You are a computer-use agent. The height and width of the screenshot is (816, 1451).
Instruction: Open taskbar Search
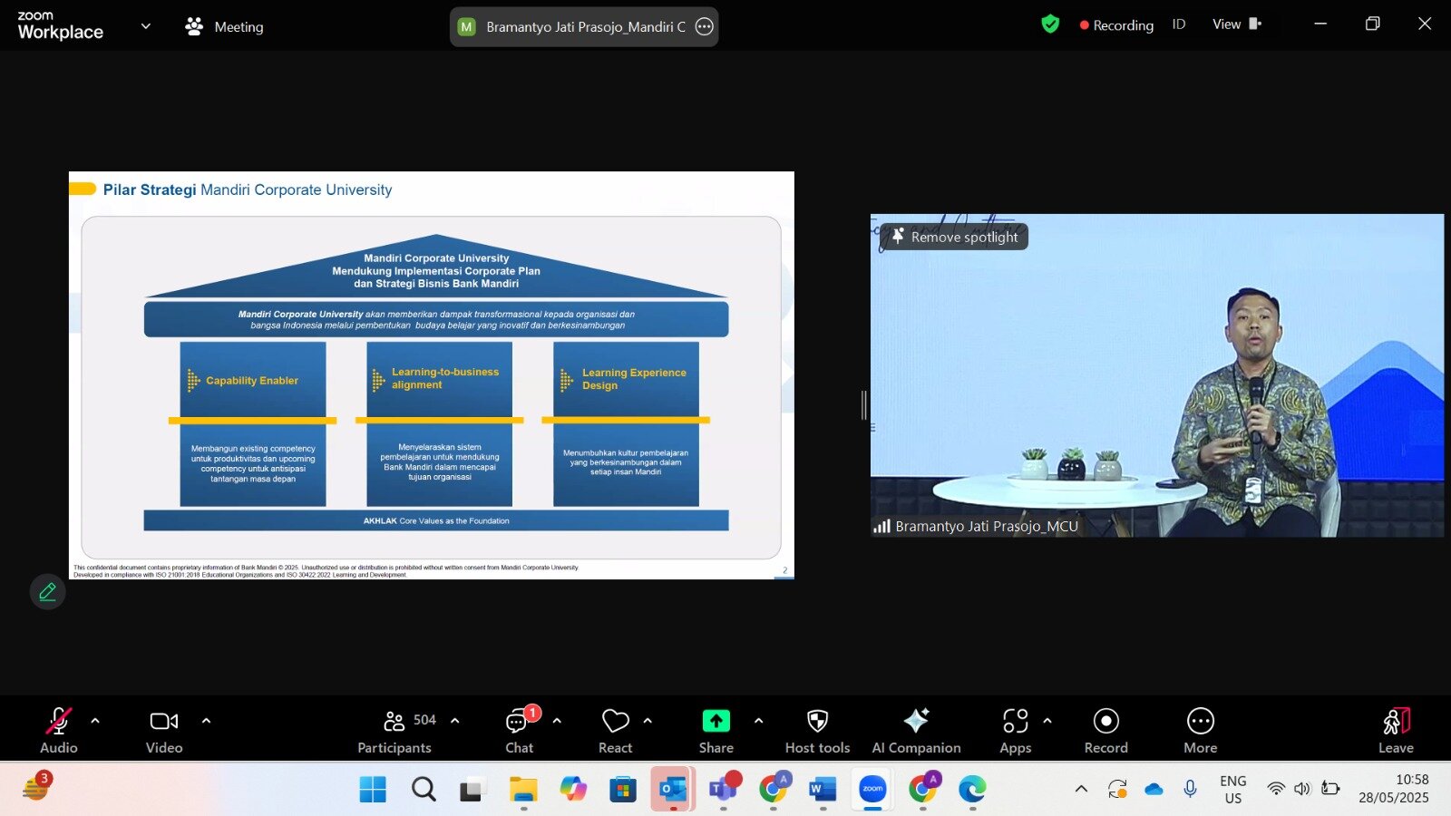pyautogui.click(x=424, y=790)
